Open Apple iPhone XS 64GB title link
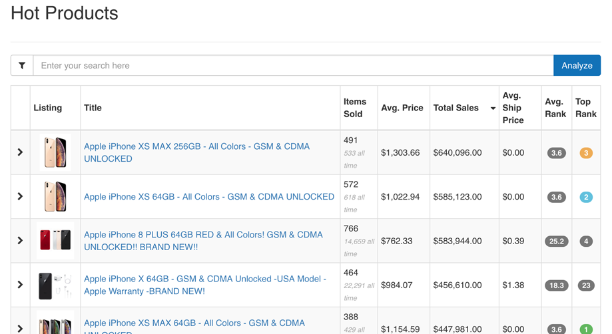This screenshot has width=612, height=334. (x=208, y=197)
